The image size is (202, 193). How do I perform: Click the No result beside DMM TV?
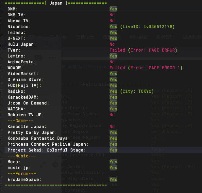tap(112, 15)
